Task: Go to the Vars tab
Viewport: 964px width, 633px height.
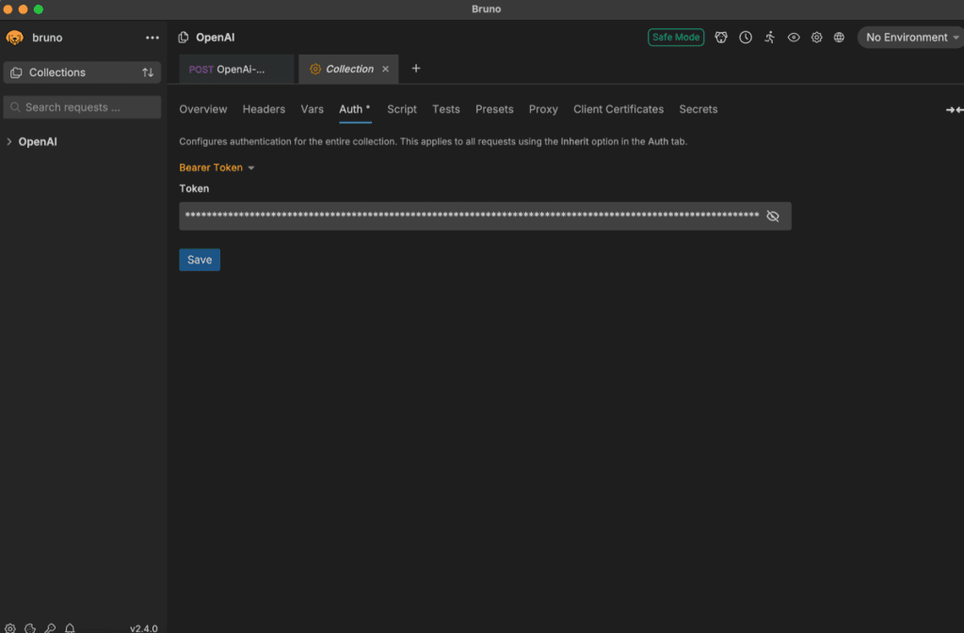Action: click(312, 109)
